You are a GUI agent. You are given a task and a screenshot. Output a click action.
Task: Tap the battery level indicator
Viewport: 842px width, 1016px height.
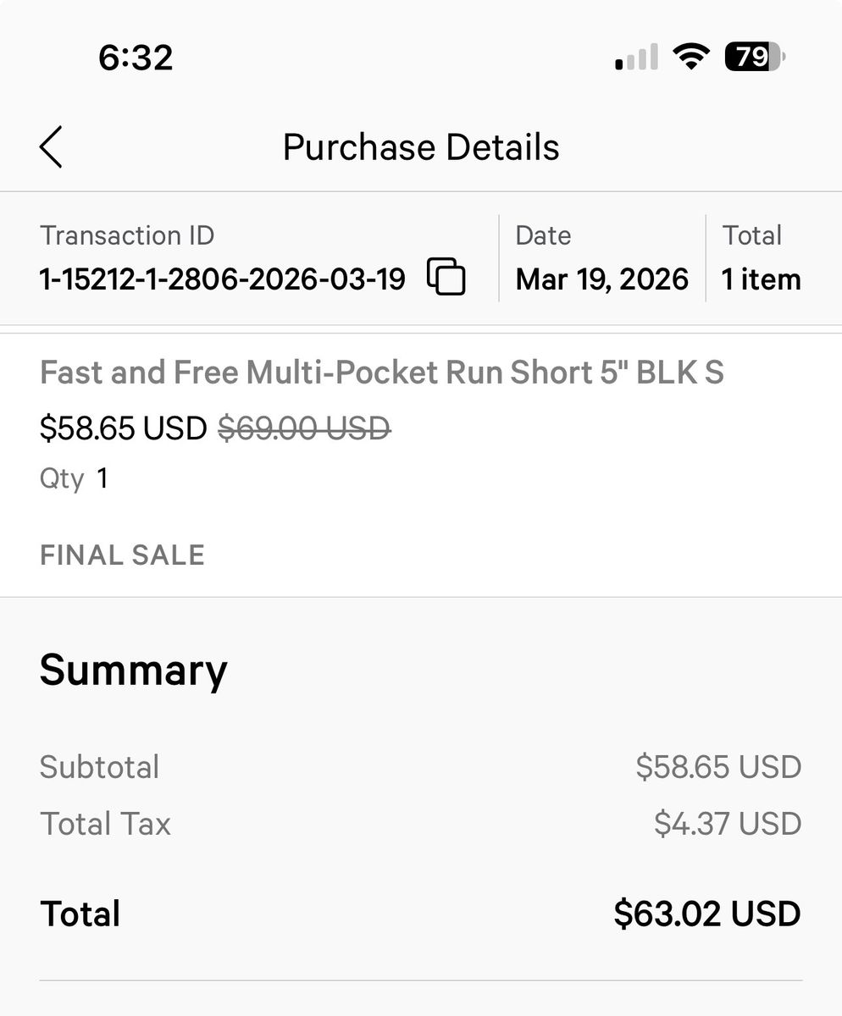tap(755, 58)
